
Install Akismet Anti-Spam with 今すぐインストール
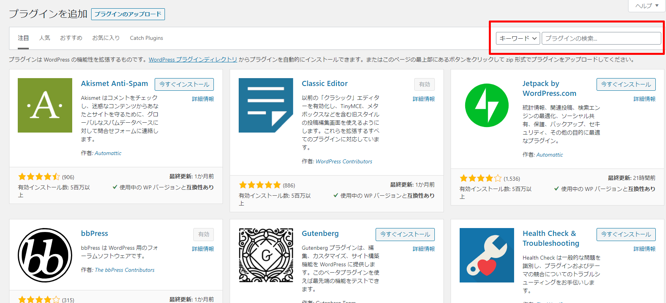click(x=184, y=84)
